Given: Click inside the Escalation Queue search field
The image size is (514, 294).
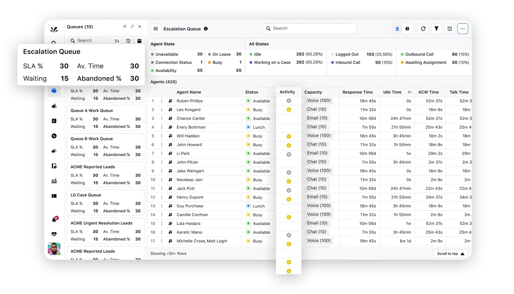Looking at the screenshot, I should click(309, 28).
